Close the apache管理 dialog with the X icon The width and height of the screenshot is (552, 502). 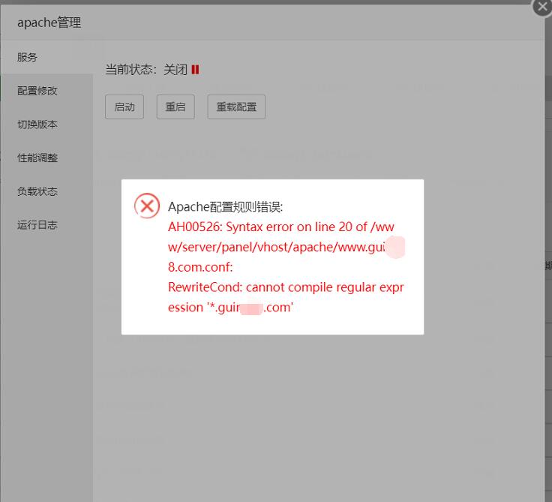pos(542,7)
